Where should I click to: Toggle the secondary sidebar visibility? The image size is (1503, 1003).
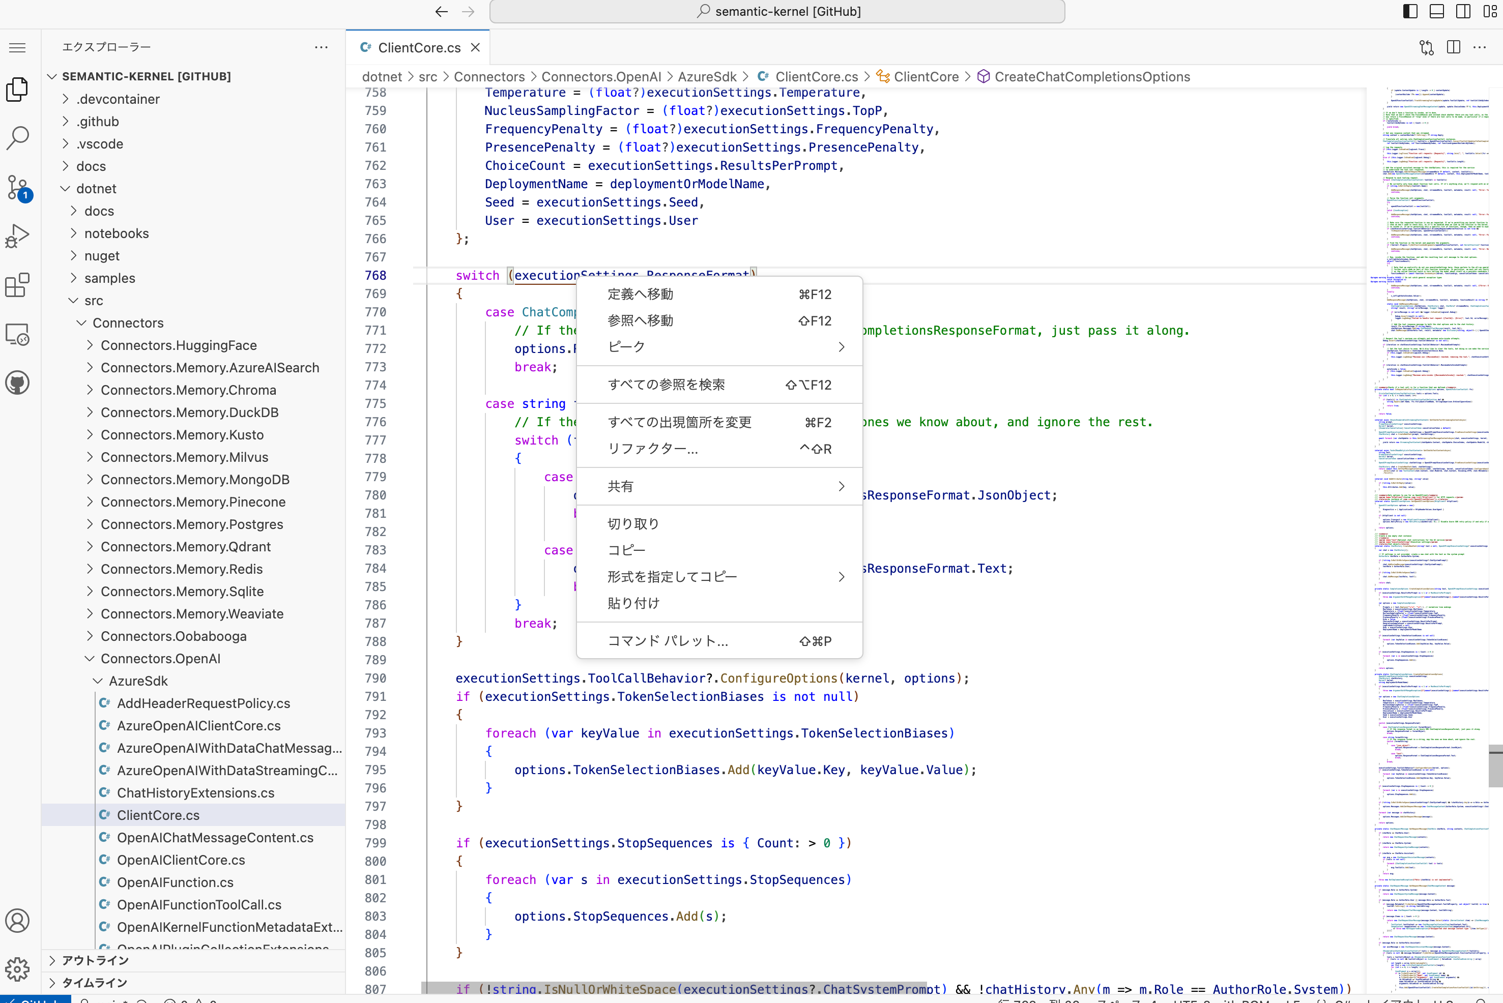click(1463, 11)
